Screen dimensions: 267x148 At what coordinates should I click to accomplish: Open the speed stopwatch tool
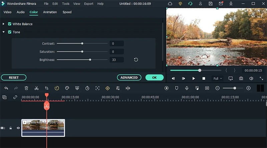(x=87, y=88)
